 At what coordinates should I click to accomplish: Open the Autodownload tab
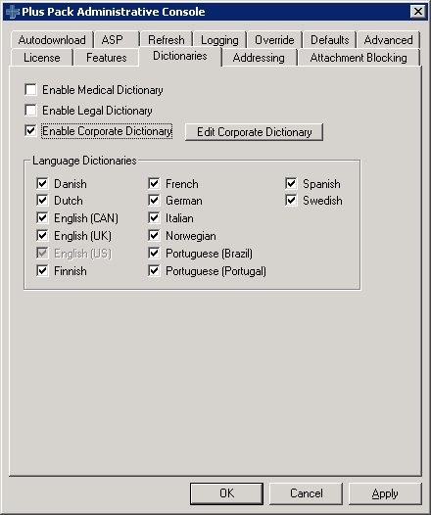(52, 40)
